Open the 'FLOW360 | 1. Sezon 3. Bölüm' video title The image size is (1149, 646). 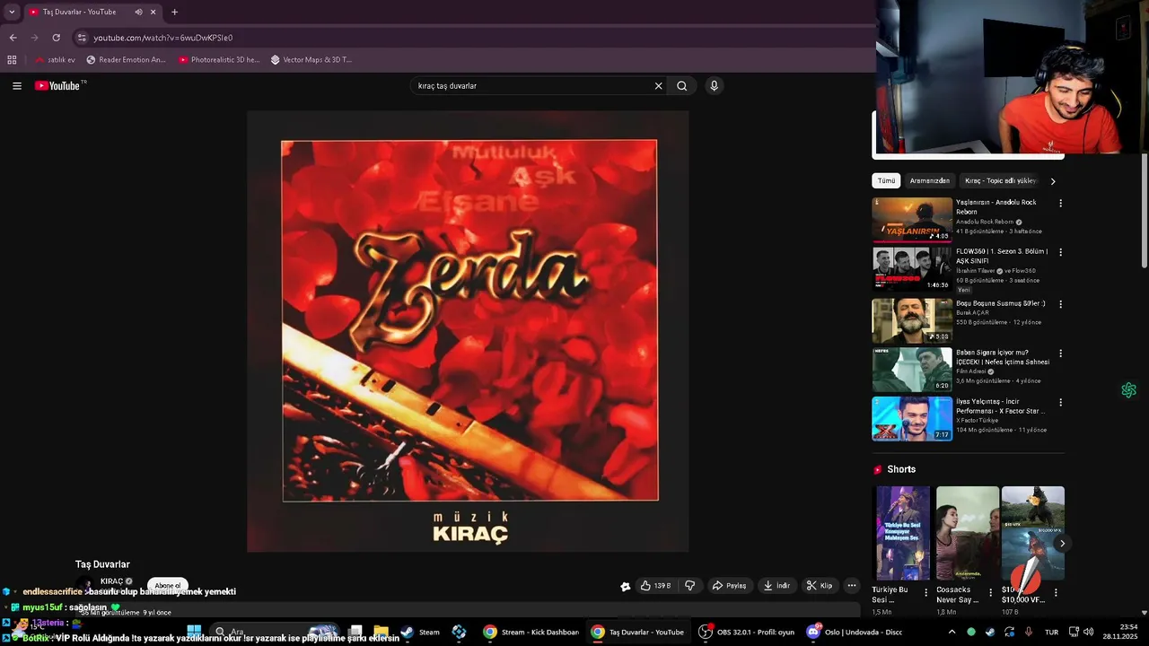(x=1002, y=256)
